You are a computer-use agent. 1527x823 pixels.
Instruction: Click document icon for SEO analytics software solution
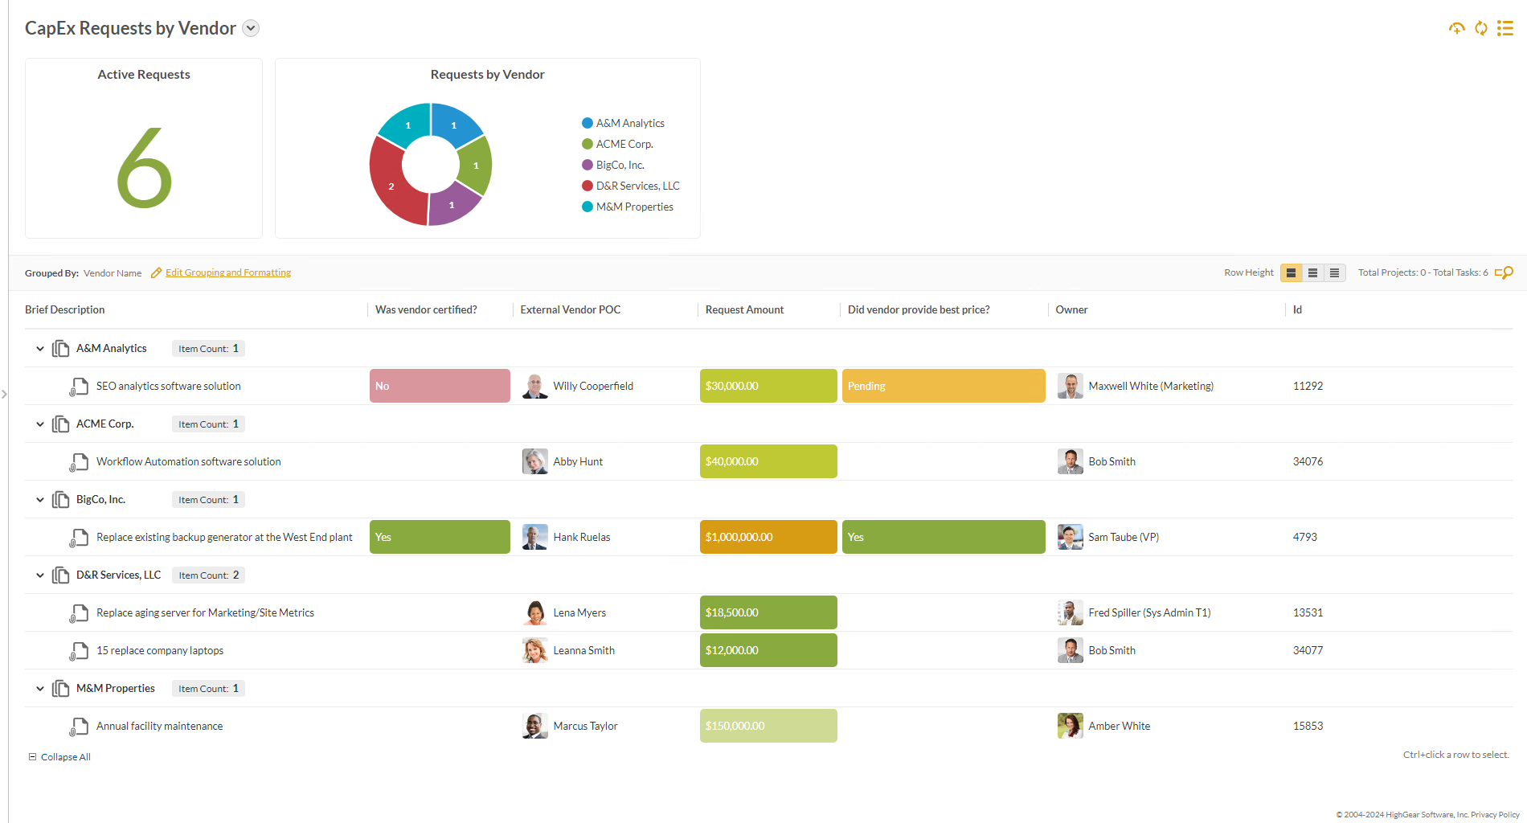[x=79, y=387]
